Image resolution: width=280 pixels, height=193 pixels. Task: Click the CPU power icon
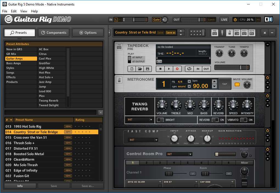click(x=235, y=20)
